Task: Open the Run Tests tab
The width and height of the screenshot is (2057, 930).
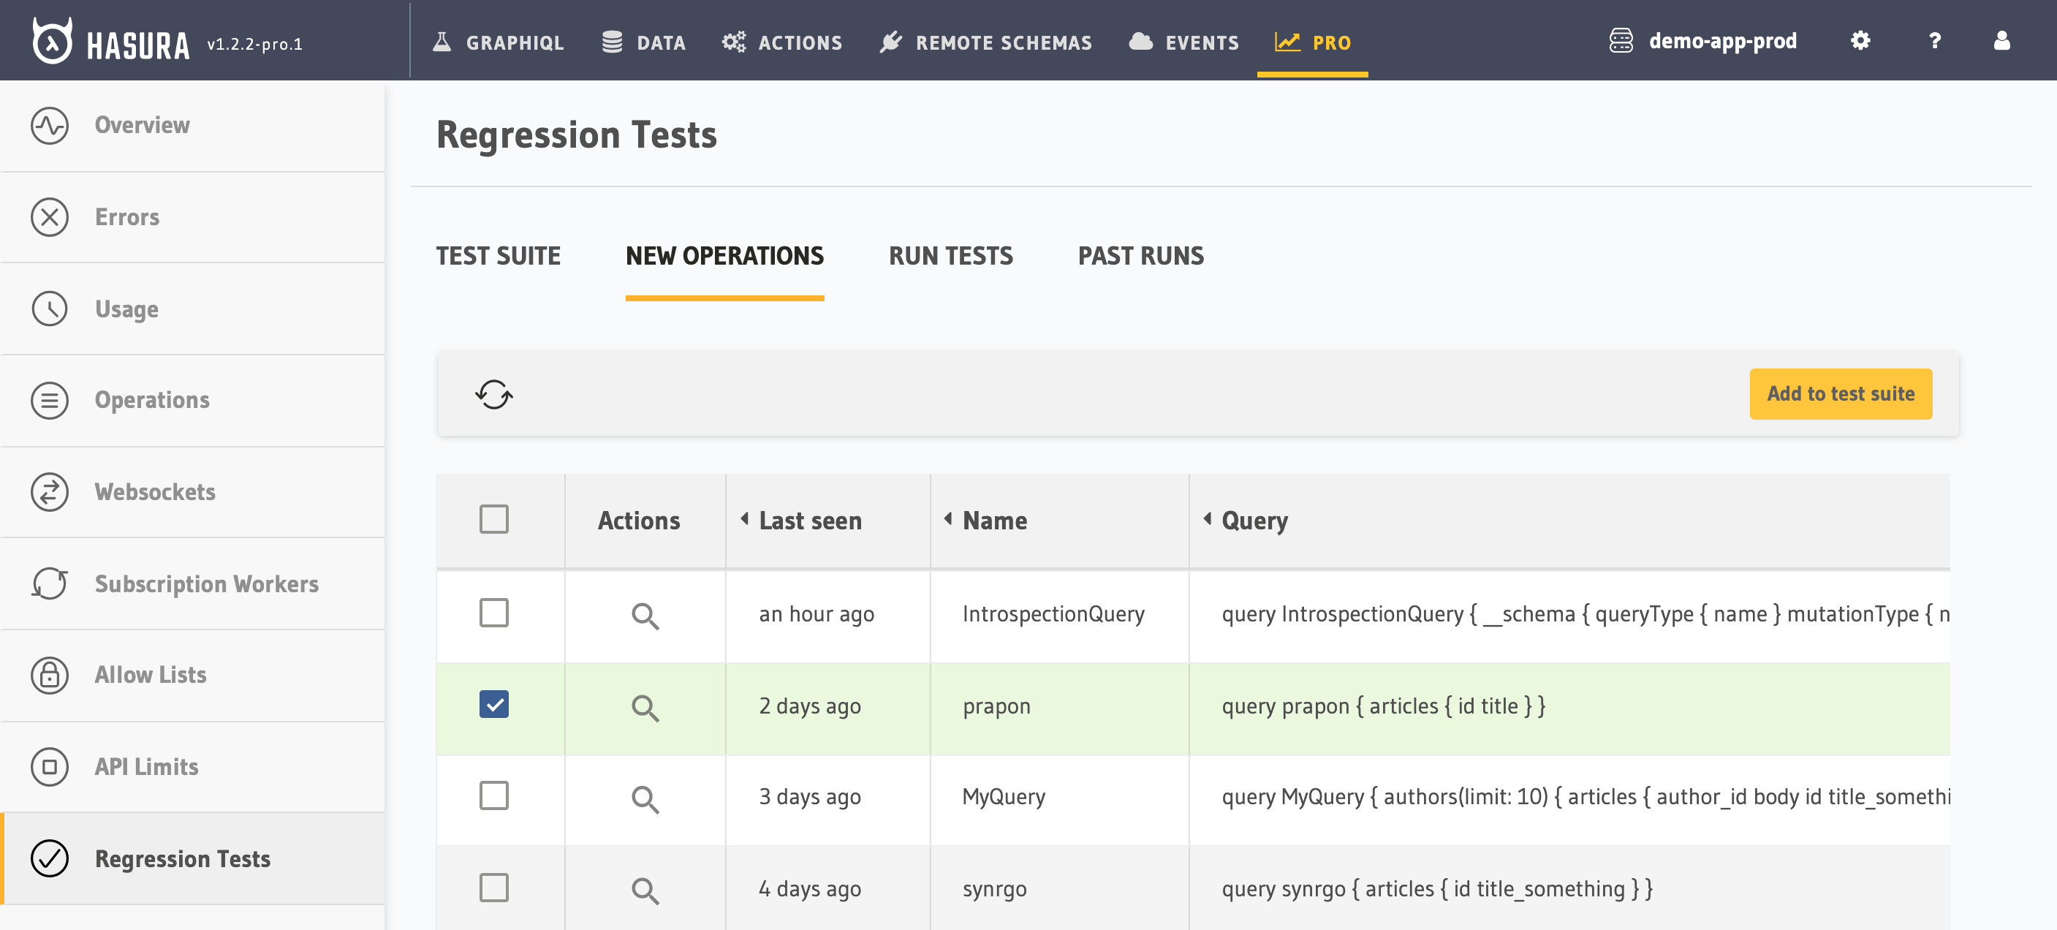Action: tap(950, 256)
